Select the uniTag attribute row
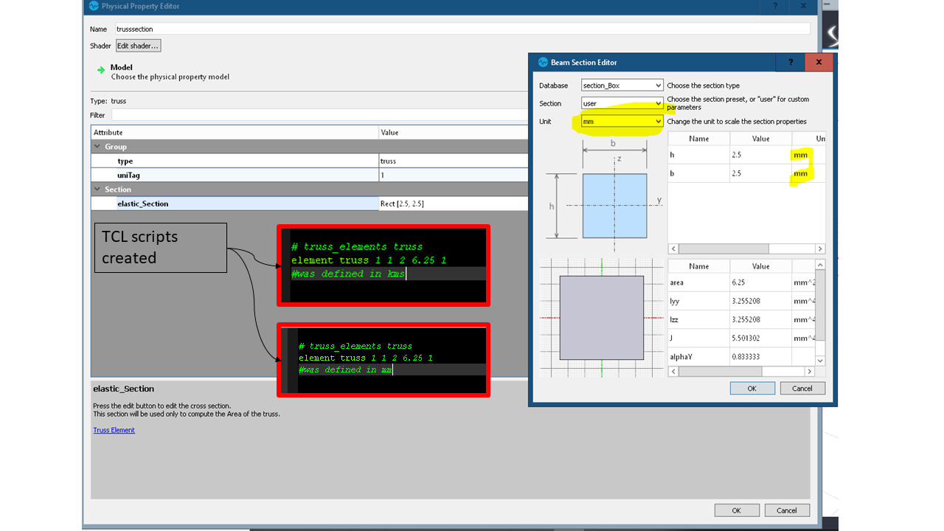 [310, 176]
